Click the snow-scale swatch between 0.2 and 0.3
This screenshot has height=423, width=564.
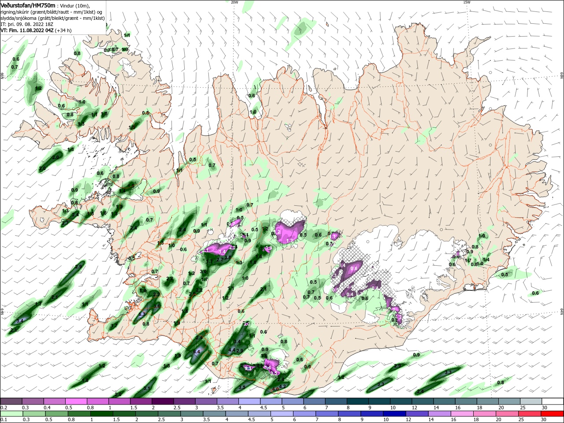pos(11,401)
